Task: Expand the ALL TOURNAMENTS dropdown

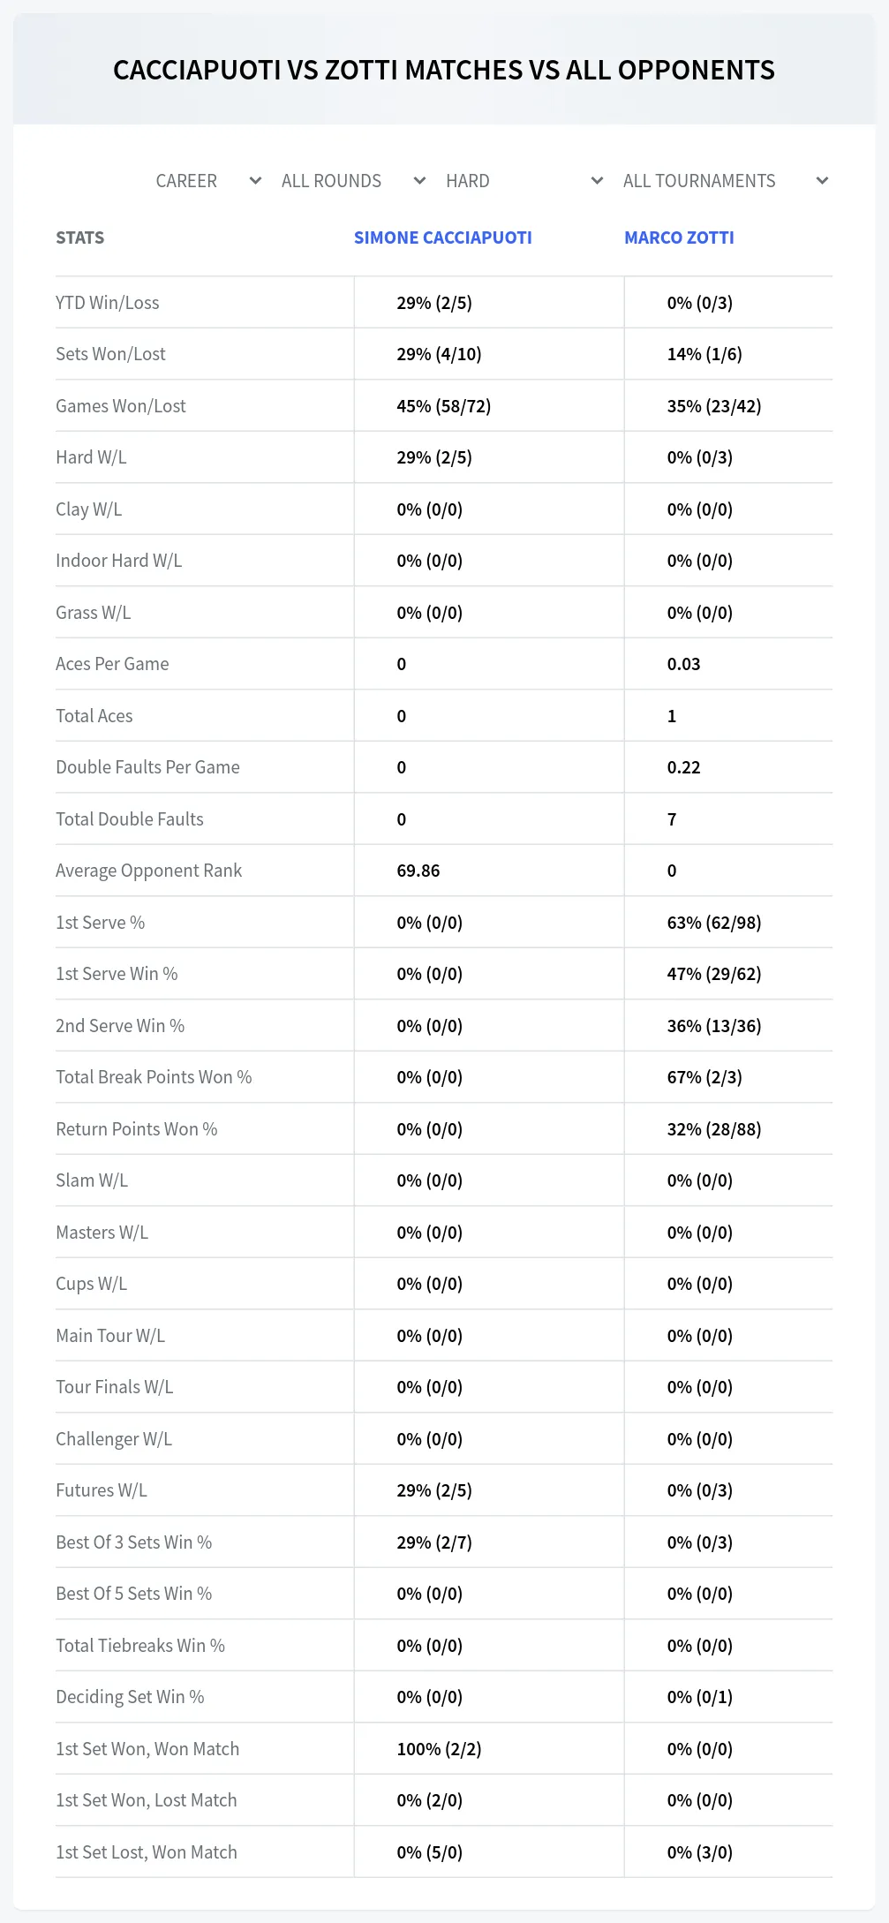Action: point(725,181)
